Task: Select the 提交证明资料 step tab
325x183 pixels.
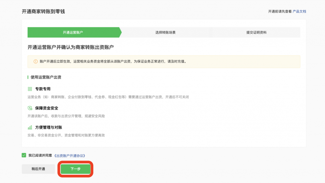Action: click(x=256, y=32)
